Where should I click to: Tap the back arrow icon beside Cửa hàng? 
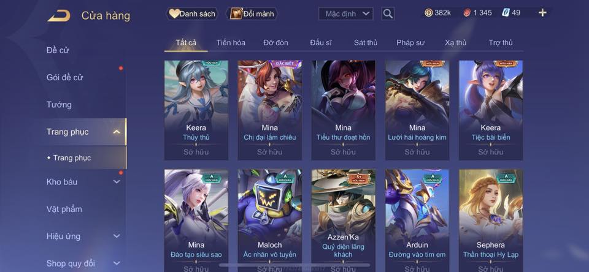pos(59,15)
